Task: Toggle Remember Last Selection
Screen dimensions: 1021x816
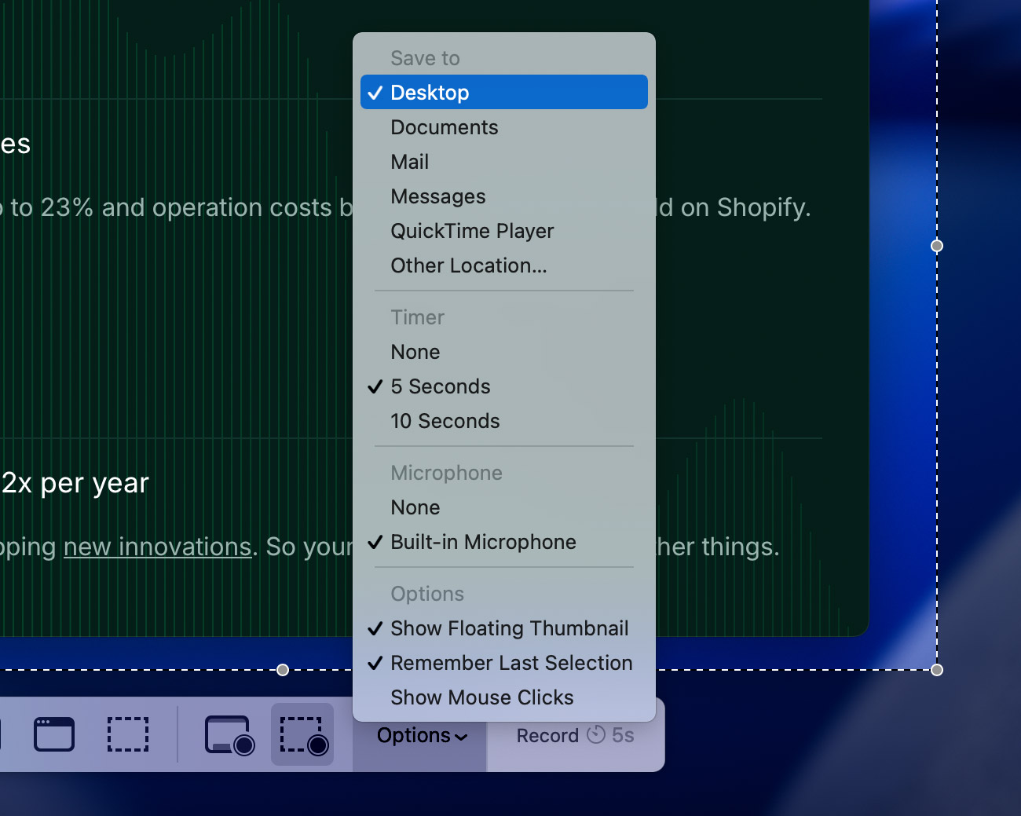Action: [504, 663]
